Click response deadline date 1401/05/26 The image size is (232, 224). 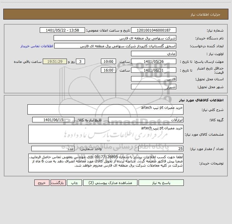point(154,61)
